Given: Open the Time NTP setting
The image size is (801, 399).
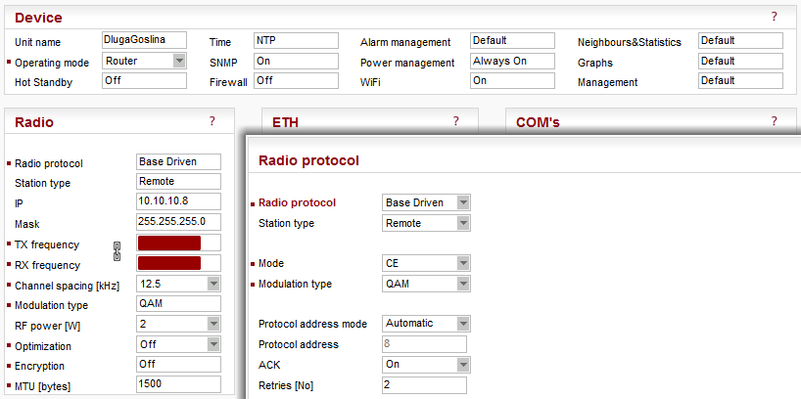Looking at the screenshot, I should point(296,40).
